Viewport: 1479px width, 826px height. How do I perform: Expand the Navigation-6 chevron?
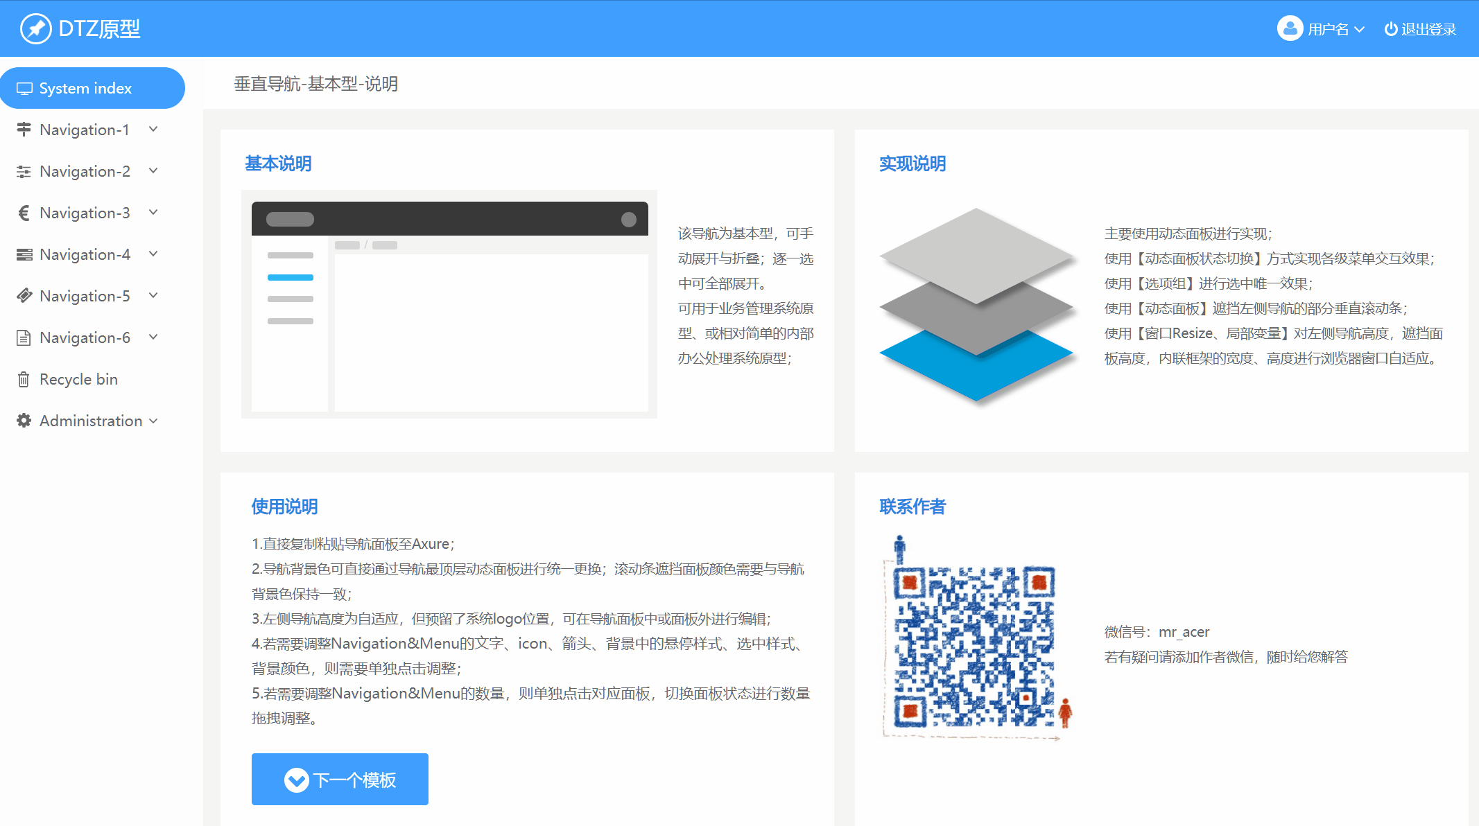pos(153,337)
